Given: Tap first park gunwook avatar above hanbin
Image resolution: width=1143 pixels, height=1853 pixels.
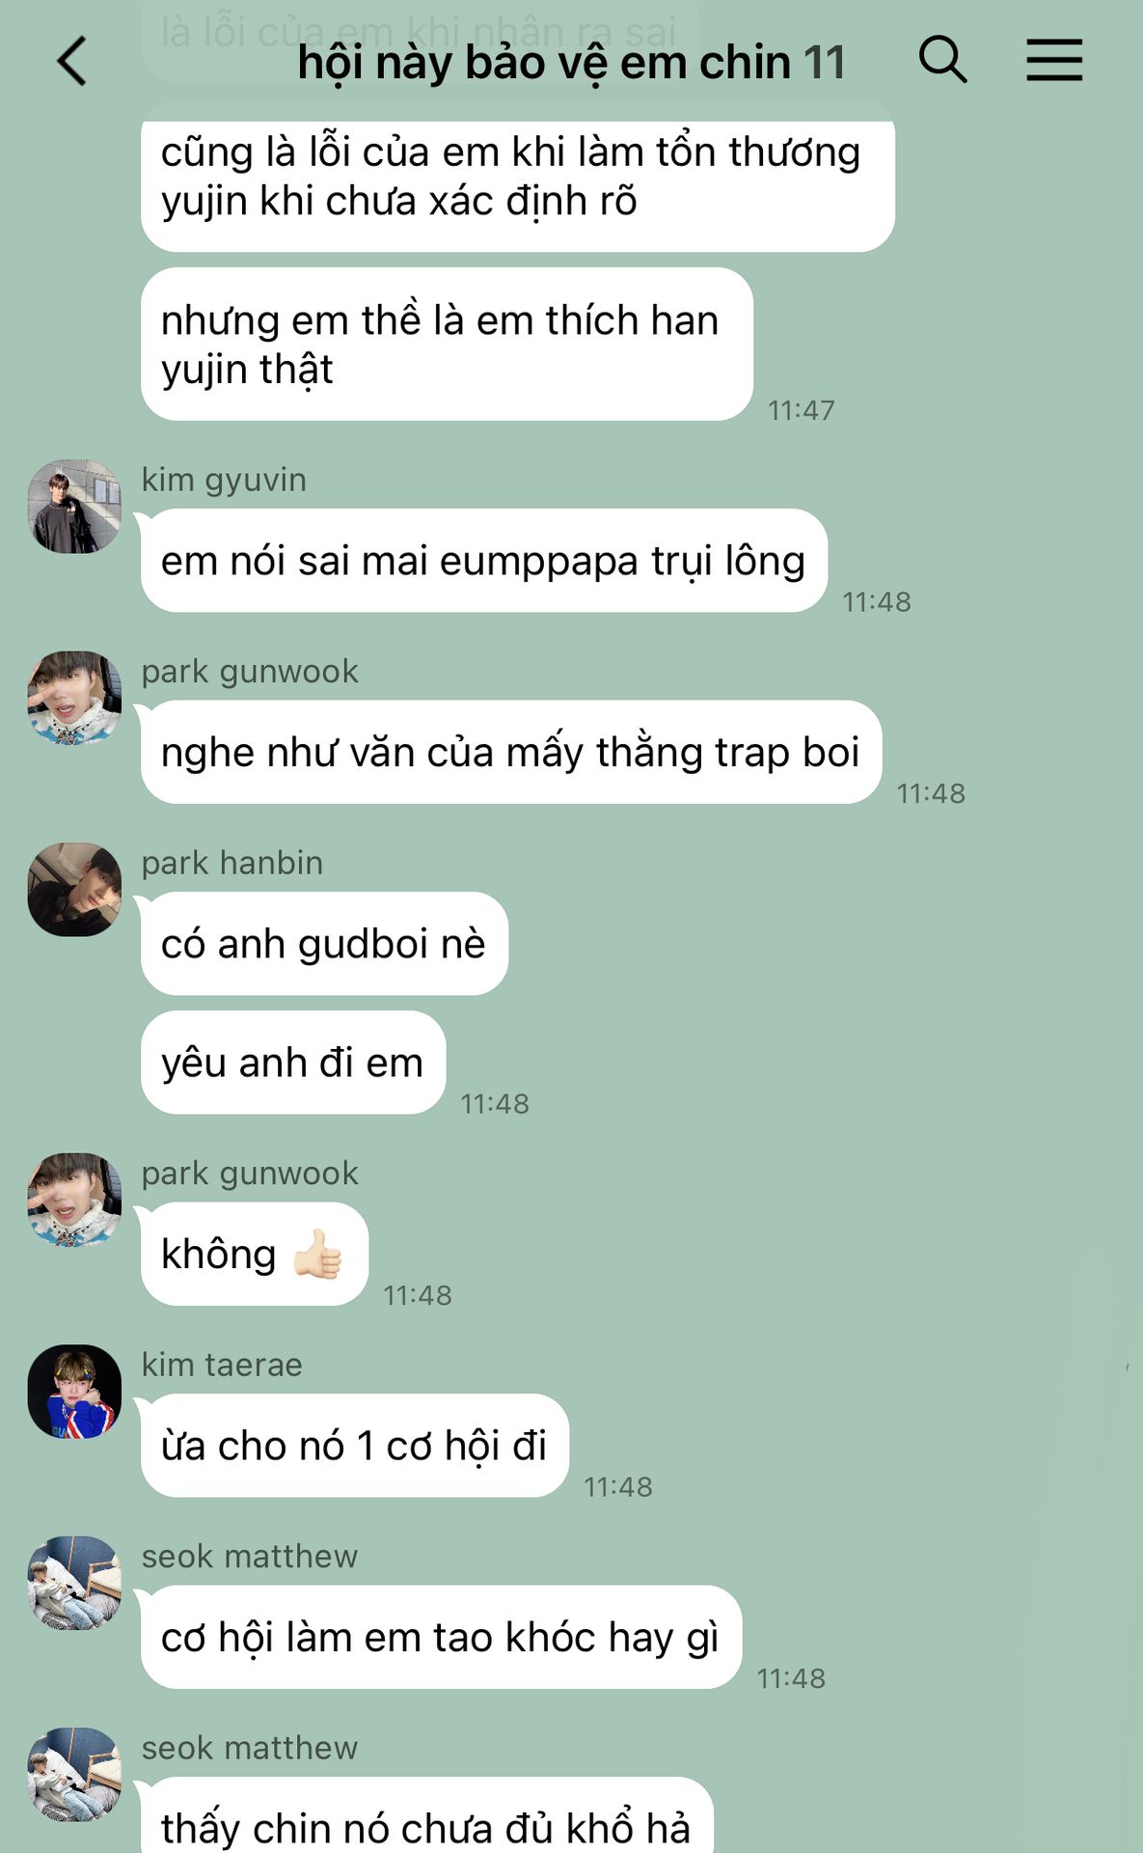Looking at the screenshot, I should (x=74, y=698).
